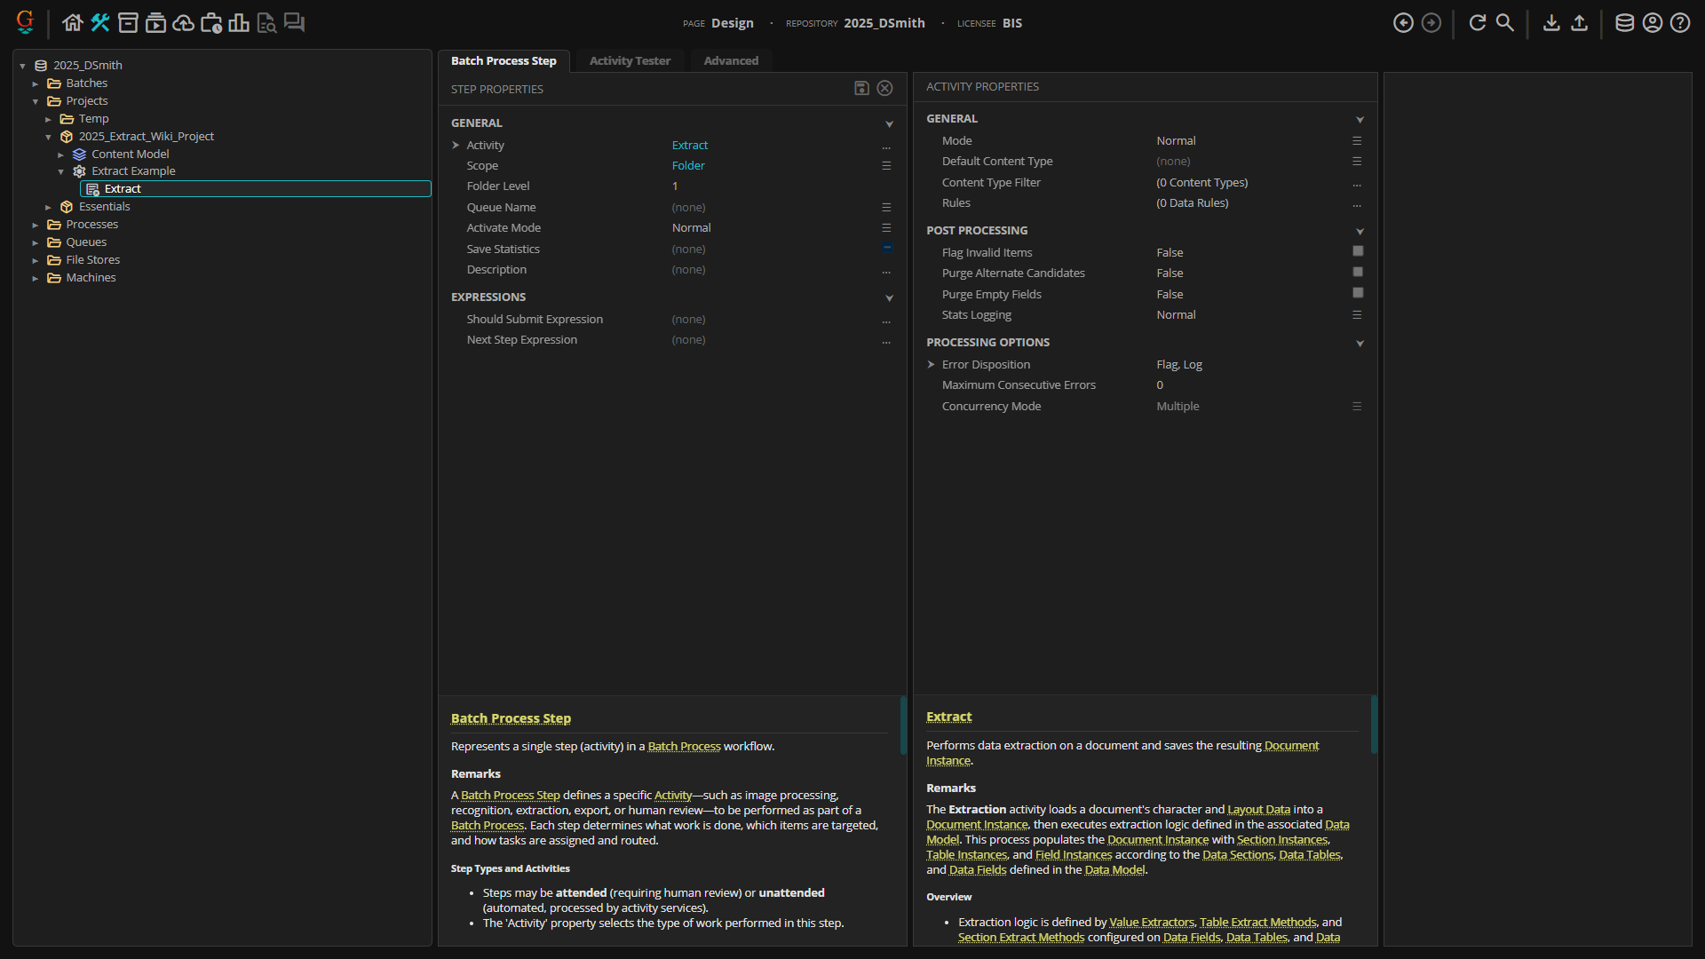Follow the Batch Process Step help link
This screenshot has width=1705, height=959.
511,717
